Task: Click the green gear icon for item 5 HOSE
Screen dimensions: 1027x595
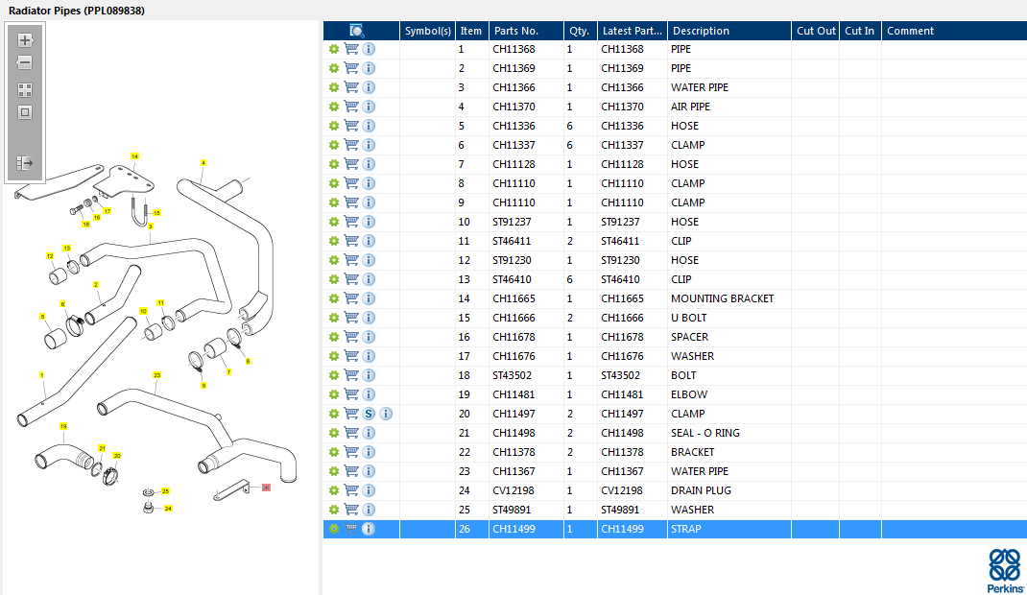Action: click(334, 126)
